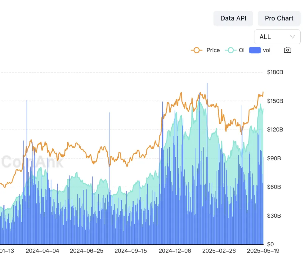The height and width of the screenshot is (254, 305).
Task: Toggle the Price series in legend
Action: pos(205,50)
